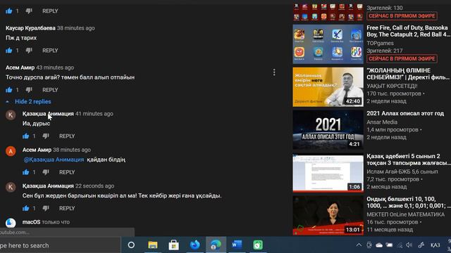Screen dimensions: 451x253
Task: Dislike Асем Амир's 43 minutes ago comment
Action: pyautogui.click(x=29, y=90)
